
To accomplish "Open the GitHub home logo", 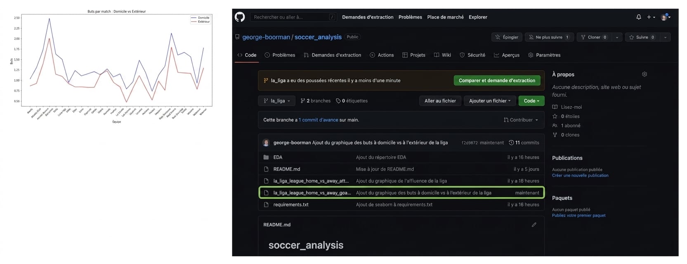I will [240, 17].
